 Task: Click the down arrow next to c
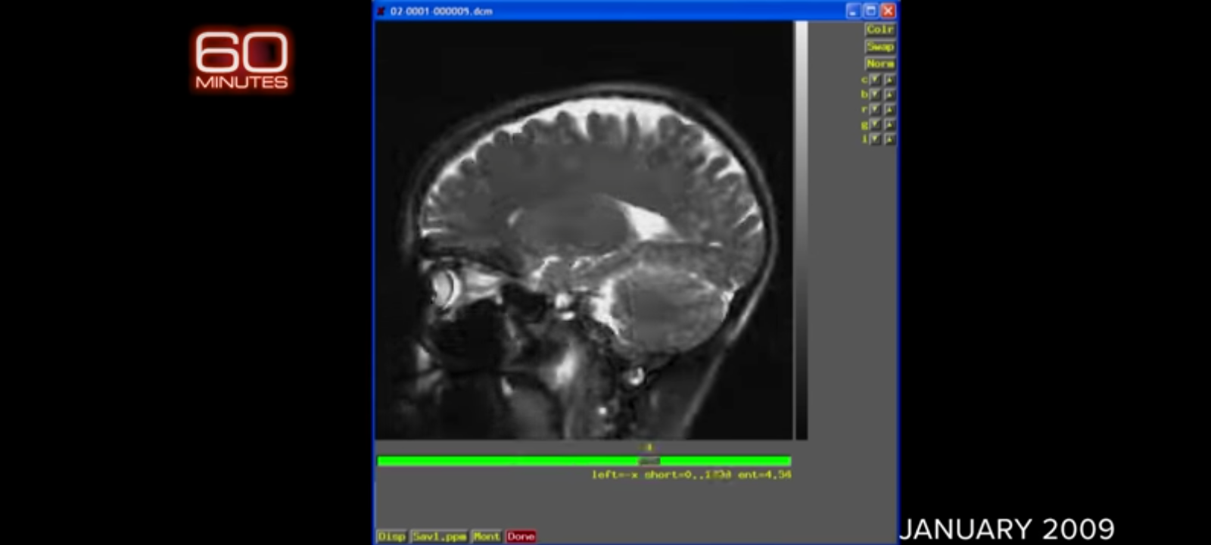(875, 79)
